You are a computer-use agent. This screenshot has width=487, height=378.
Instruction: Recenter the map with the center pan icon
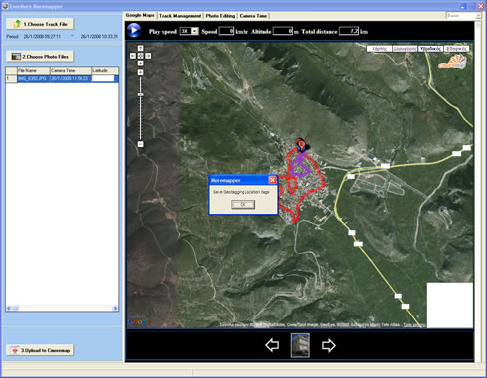coord(140,56)
